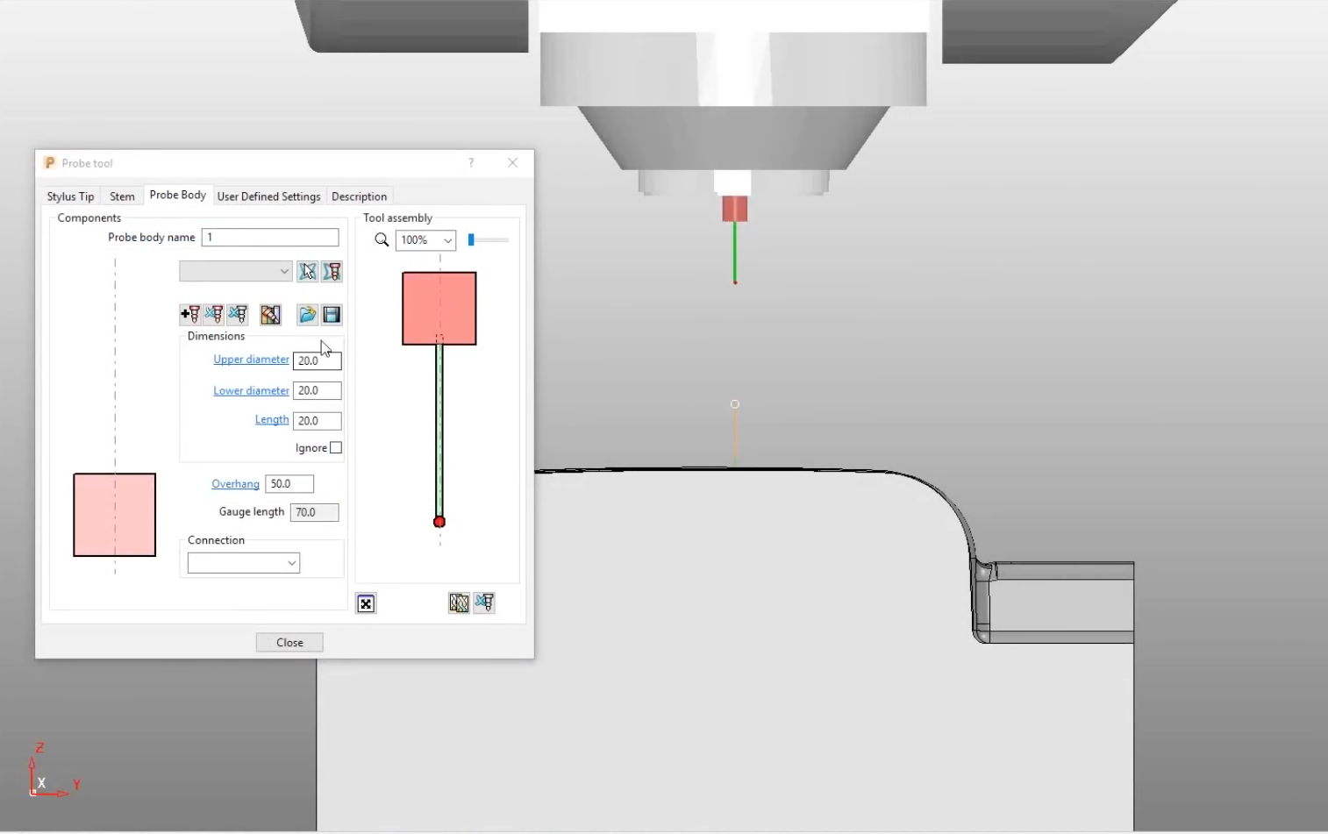The image size is (1328, 834).
Task: Click the magnifier zoom icon in Tool assembly
Action: (382, 240)
